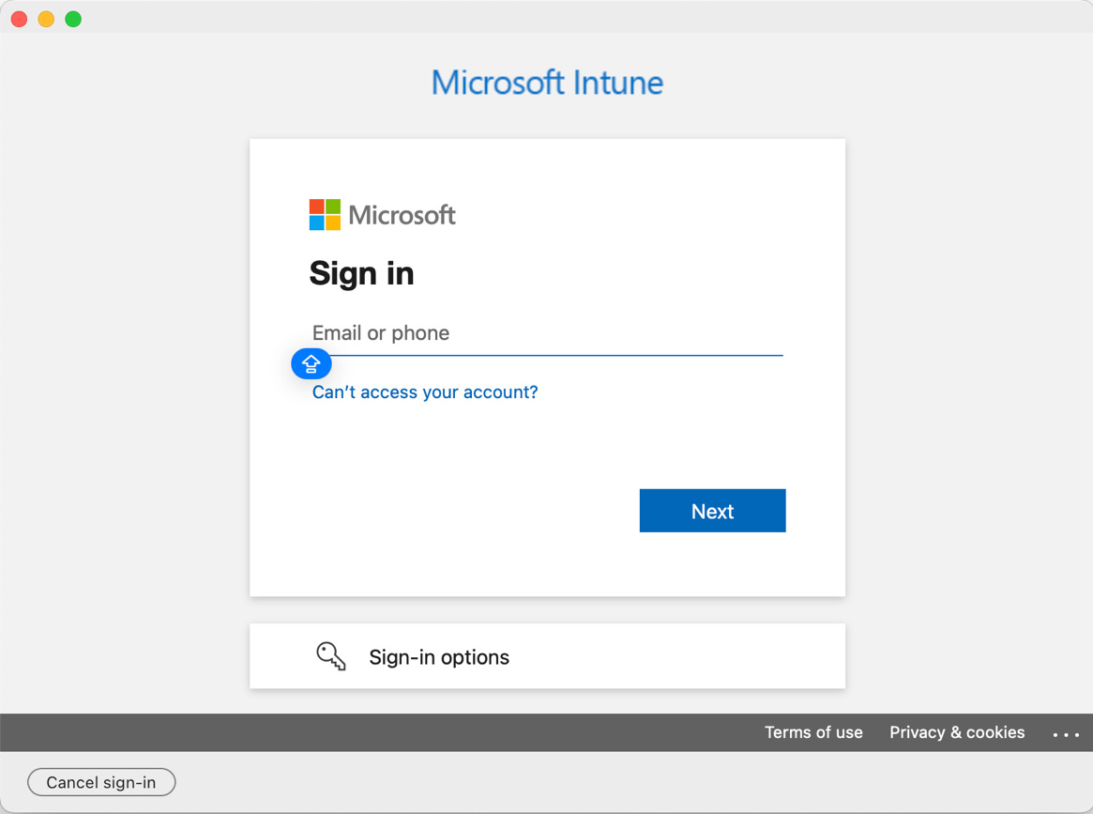Click the Cancel sign-in button
Screen dimensions: 1093x814
coord(101,783)
